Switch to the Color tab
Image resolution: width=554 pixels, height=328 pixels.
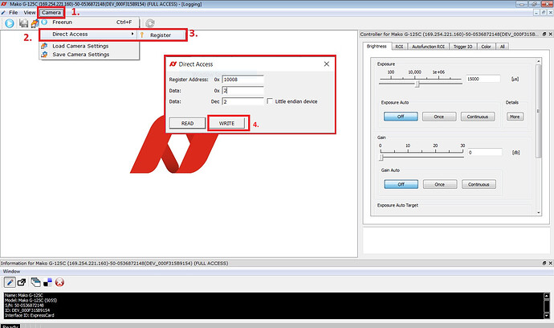pos(487,47)
